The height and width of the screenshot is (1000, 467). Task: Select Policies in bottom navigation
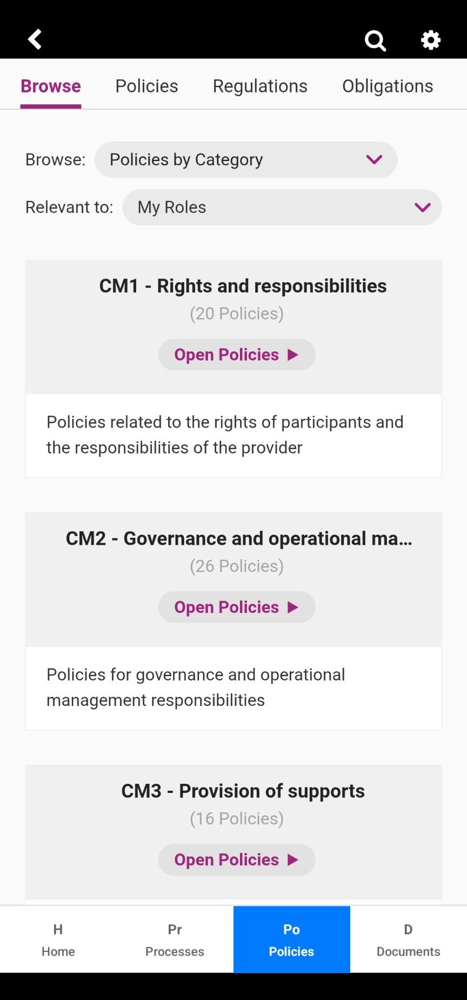(292, 939)
